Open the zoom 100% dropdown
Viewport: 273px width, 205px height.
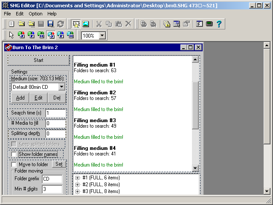(102, 36)
